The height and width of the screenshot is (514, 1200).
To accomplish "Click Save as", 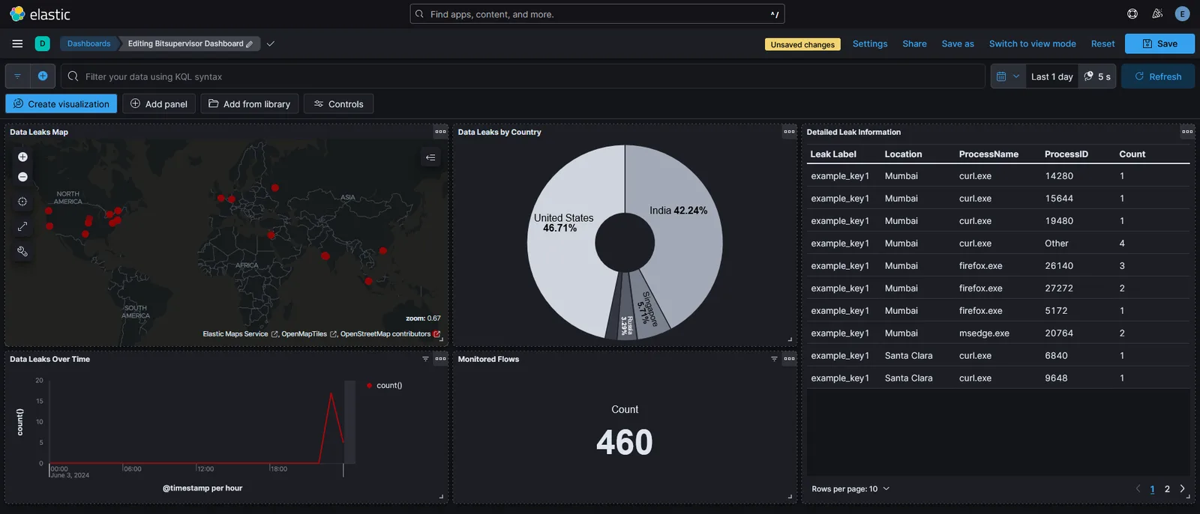I will click(958, 43).
